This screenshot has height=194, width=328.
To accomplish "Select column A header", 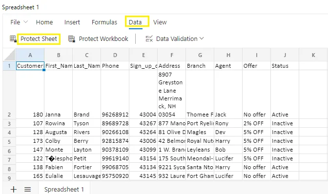I will pyautogui.click(x=30, y=55).
